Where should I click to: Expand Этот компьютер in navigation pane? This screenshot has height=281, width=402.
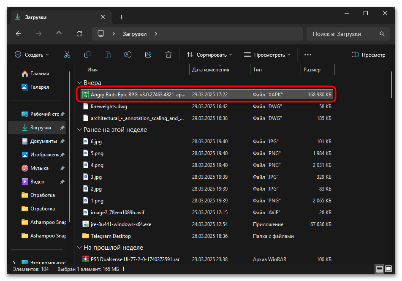(x=14, y=262)
